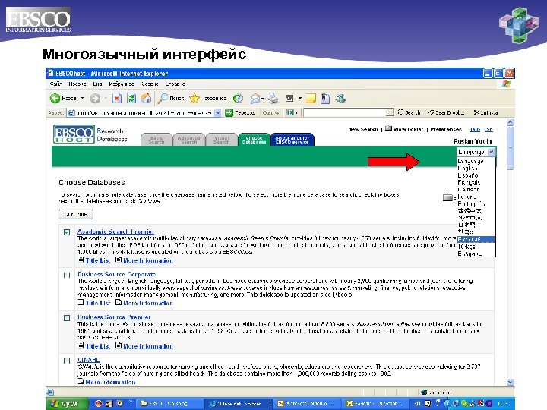Open the Academic Search Premier link
The width and height of the screenshot is (547, 410).
pyautogui.click(x=115, y=232)
